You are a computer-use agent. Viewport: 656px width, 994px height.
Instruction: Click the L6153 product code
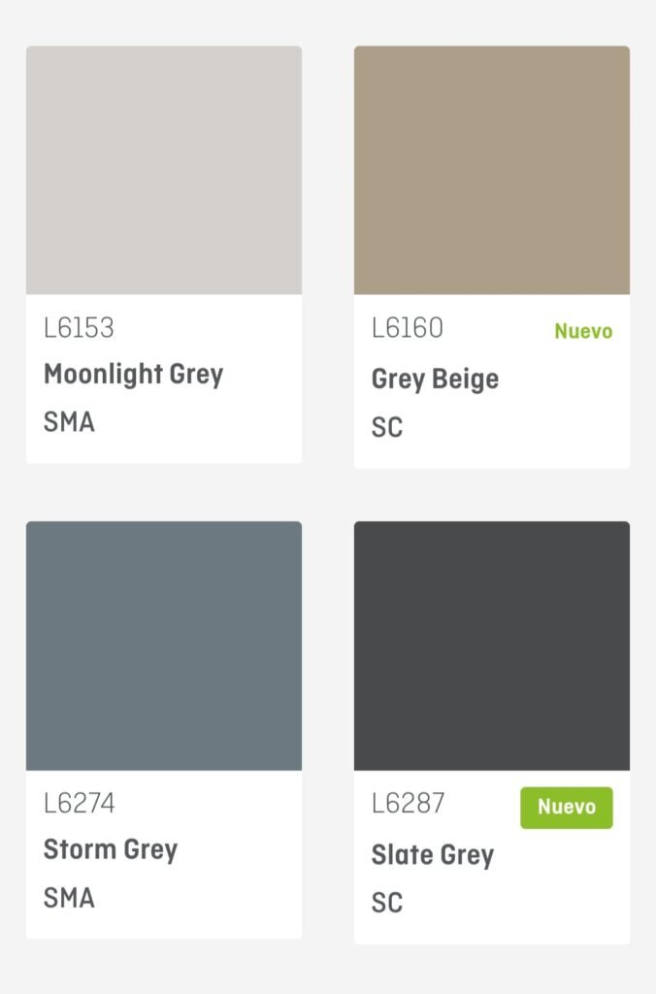tap(79, 328)
